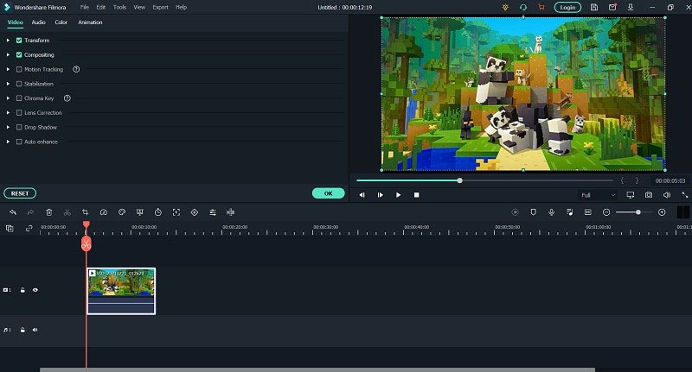Image resolution: width=692 pixels, height=372 pixels.
Task: Open the Export menu
Action: click(160, 7)
